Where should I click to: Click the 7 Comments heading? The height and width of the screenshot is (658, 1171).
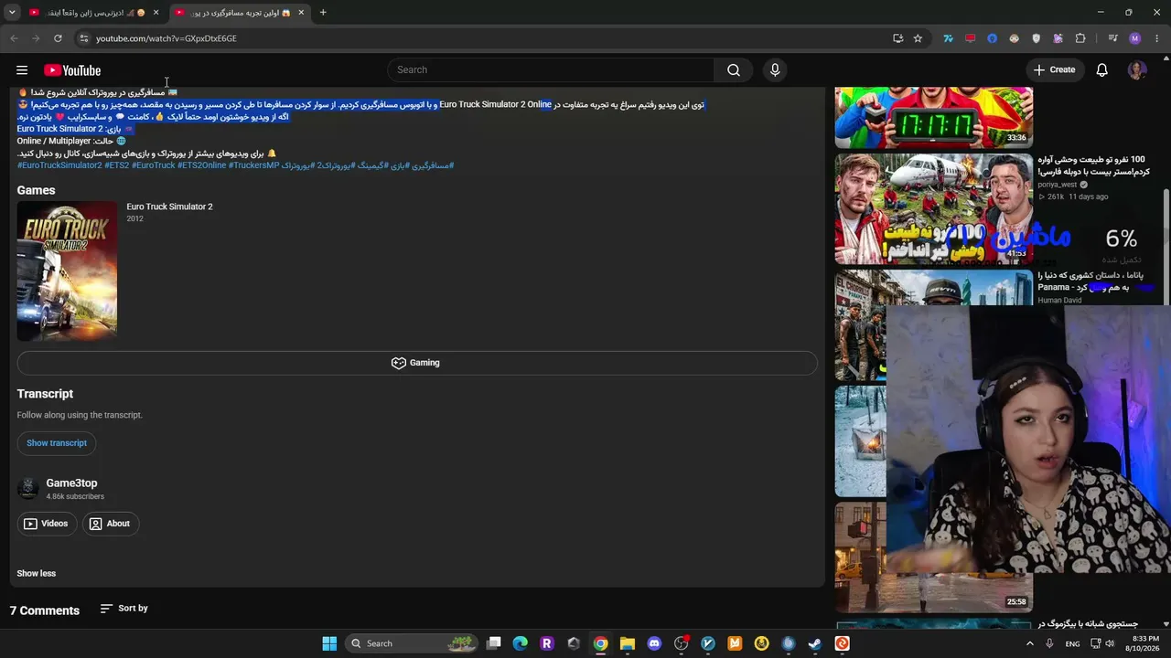45,610
